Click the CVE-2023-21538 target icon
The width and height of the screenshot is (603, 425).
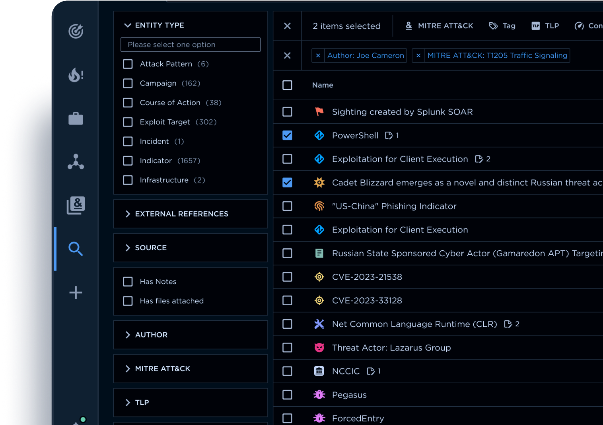pyautogui.click(x=319, y=277)
